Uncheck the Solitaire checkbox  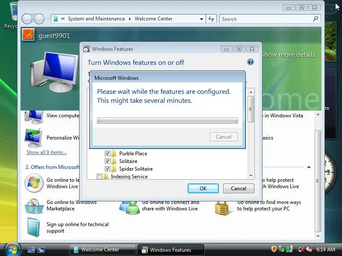107,161
